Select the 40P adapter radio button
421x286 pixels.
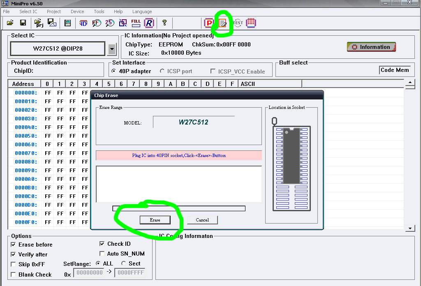[114, 71]
